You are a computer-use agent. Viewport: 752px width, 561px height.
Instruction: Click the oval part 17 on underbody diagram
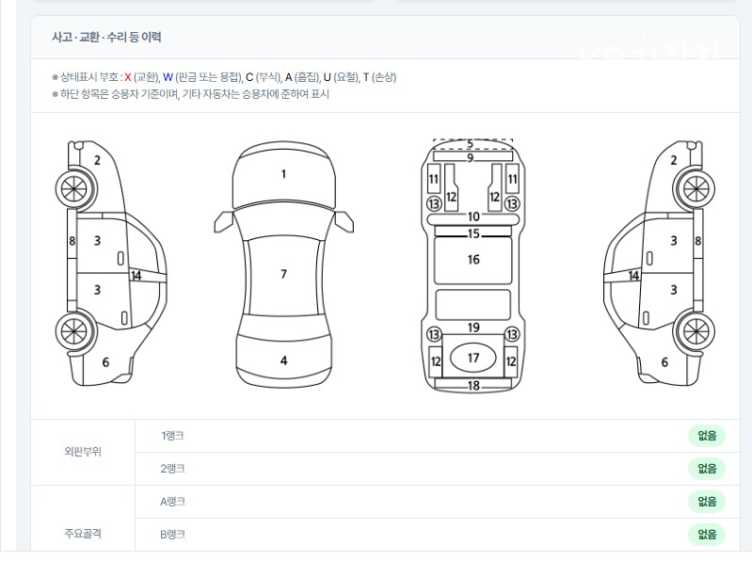pyautogui.click(x=473, y=358)
